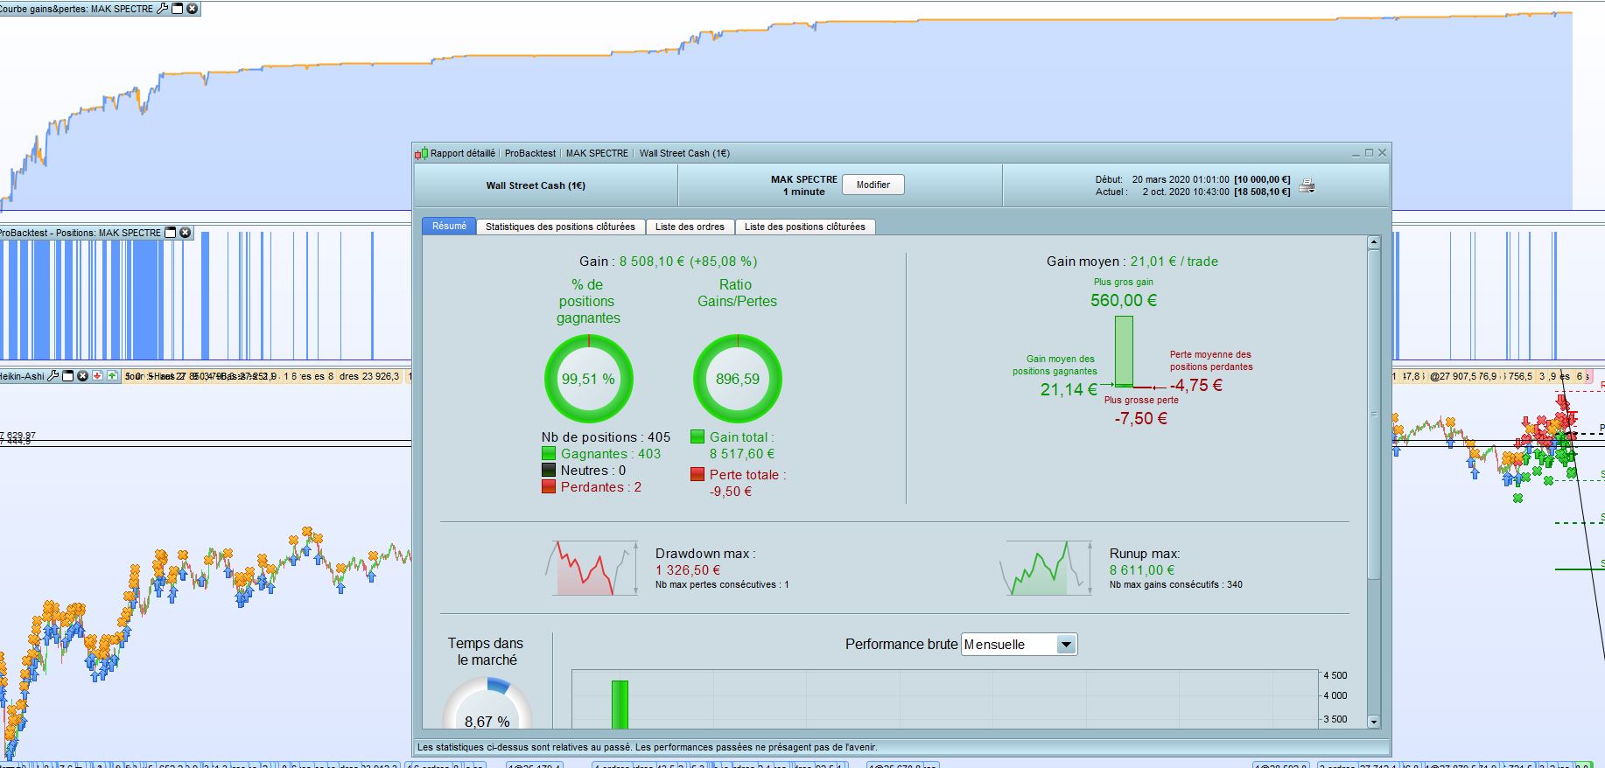This screenshot has width=1605, height=768.
Task: Click the '-9,50 €' total loss value
Action: (x=731, y=492)
